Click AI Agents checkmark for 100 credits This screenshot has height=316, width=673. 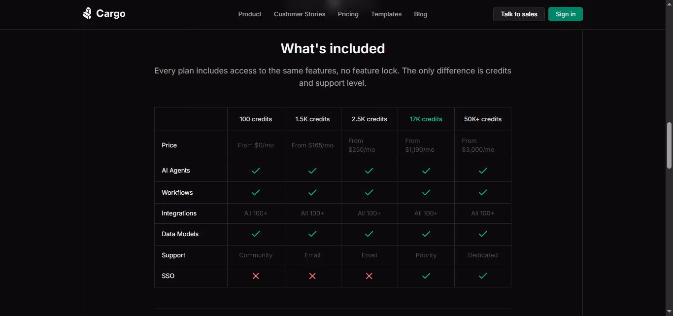(256, 171)
